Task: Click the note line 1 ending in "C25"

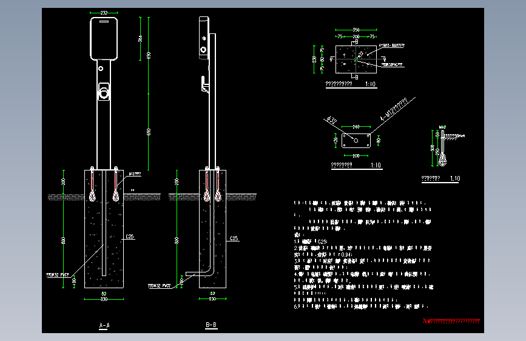Action: click(310, 241)
